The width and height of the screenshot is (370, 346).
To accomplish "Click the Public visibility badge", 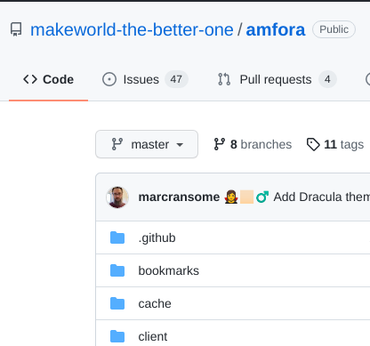I will 334,29.
